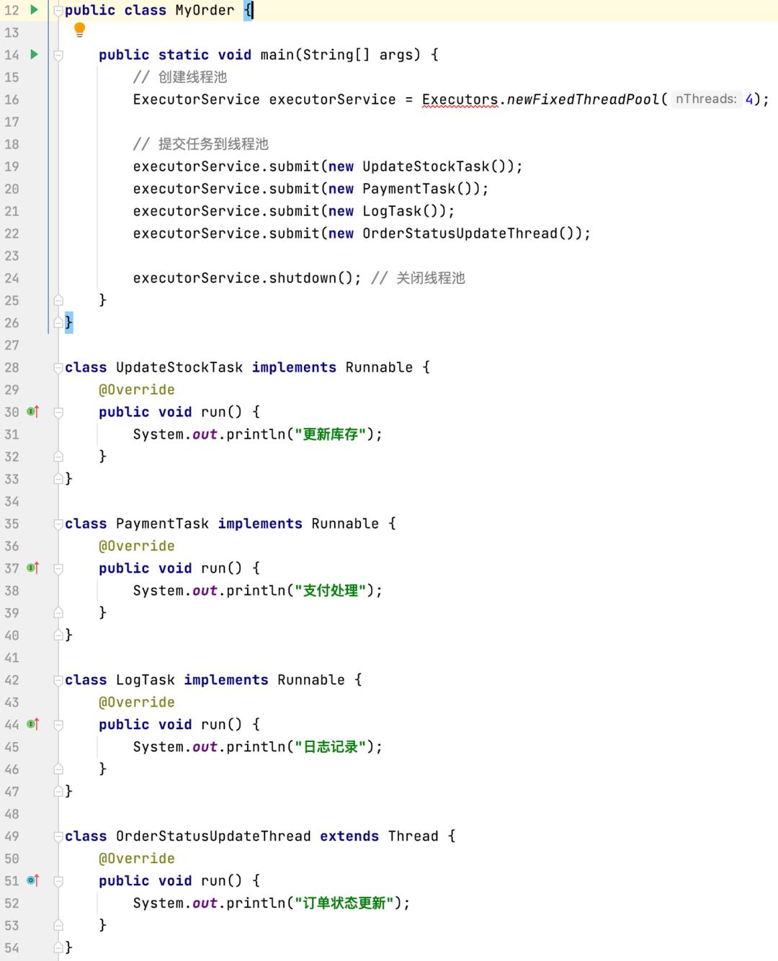Click fold end marker on line 54
778x961 pixels.
coord(58,948)
